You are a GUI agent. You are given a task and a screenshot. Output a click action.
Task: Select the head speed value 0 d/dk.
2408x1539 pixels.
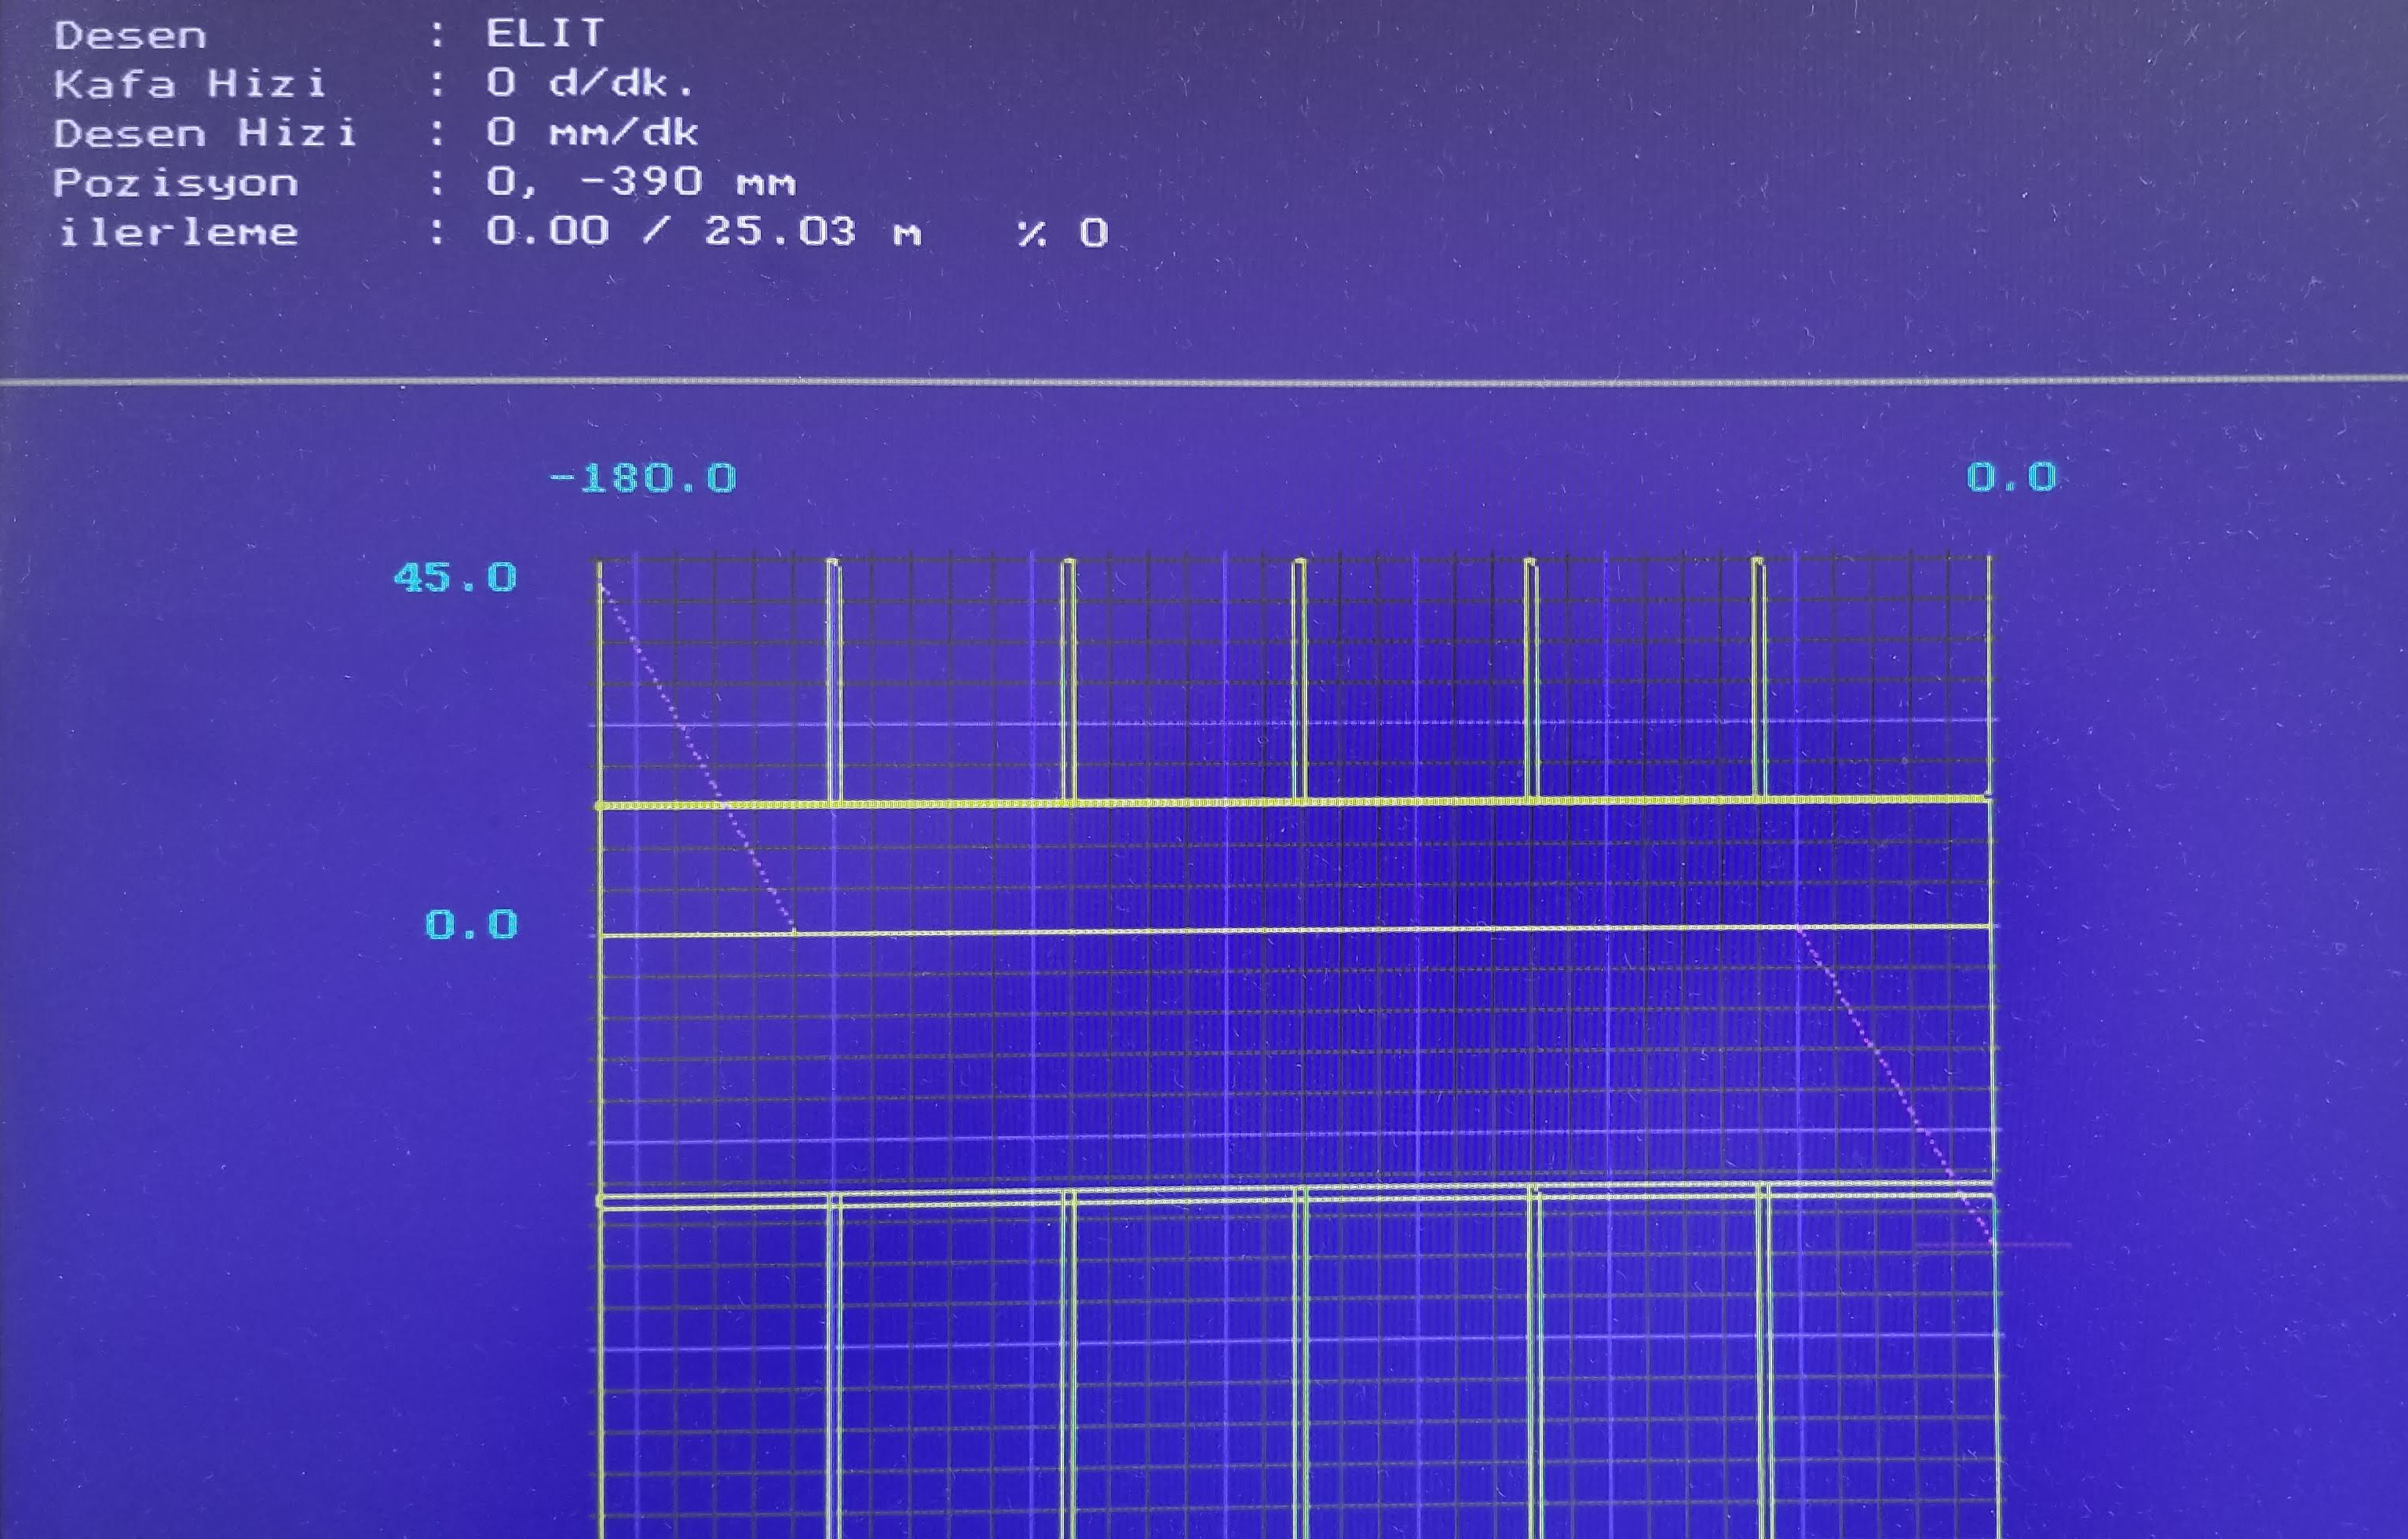click(x=590, y=83)
